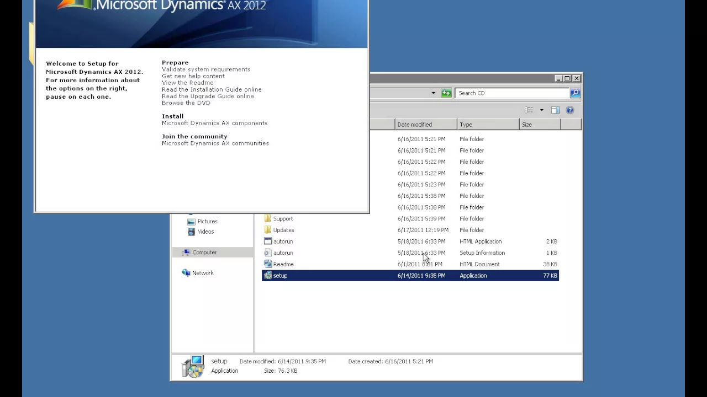Open Microsoft Dynamics AX communities link
The height and width of the screenshot is (397, 707).
pos(215,143)
